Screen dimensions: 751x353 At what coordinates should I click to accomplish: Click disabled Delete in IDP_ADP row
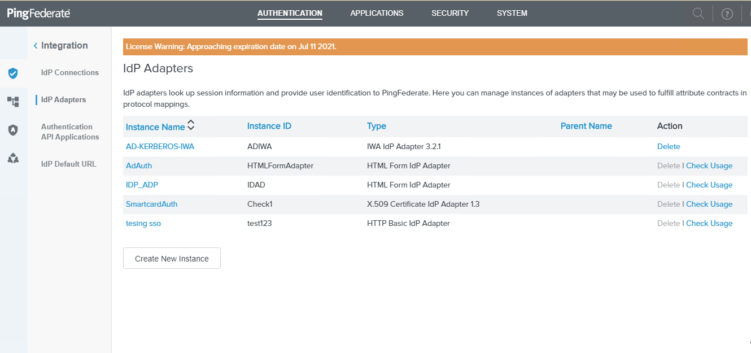(x=669, y=185)
